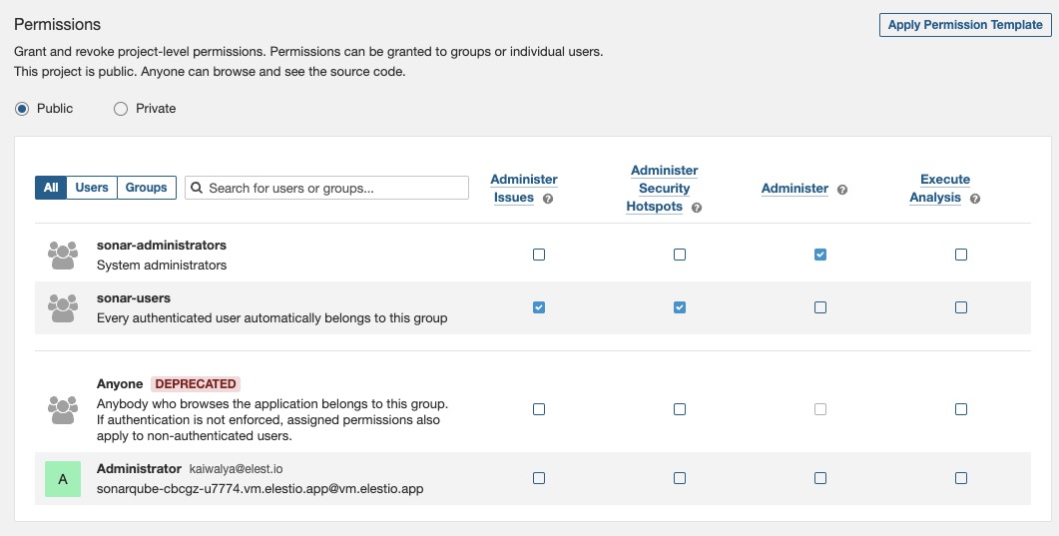The image size is (1059, 536).
Task: Click the sonar-users group icon
Action: point(63,308)
